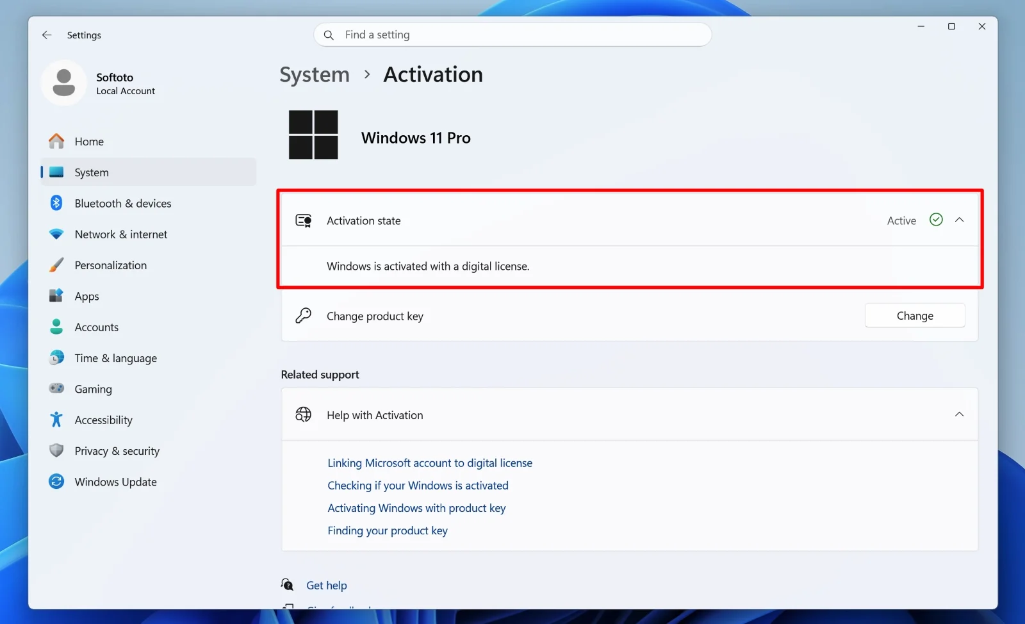This screenshot has width=1025, height=624.
Task: Open the Apps settings category
Action: click(x=149, y=296)
